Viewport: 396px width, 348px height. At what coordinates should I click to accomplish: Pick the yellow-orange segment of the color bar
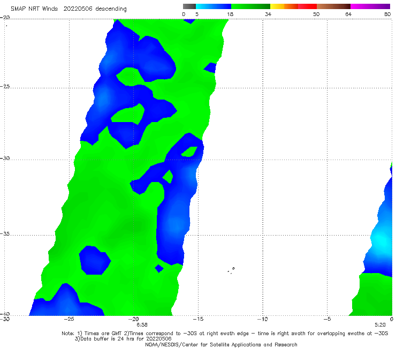284,6
